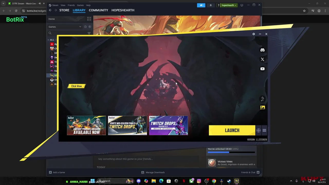Open Netflix from the taskbar
The height and width of the screenshot is (185, 329).
[184, 181]
